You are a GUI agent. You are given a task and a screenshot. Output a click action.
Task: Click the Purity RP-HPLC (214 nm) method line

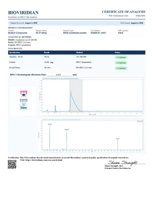(x=19, y=42)
